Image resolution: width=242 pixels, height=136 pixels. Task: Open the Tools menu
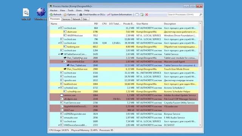click(x=71, y=10)
